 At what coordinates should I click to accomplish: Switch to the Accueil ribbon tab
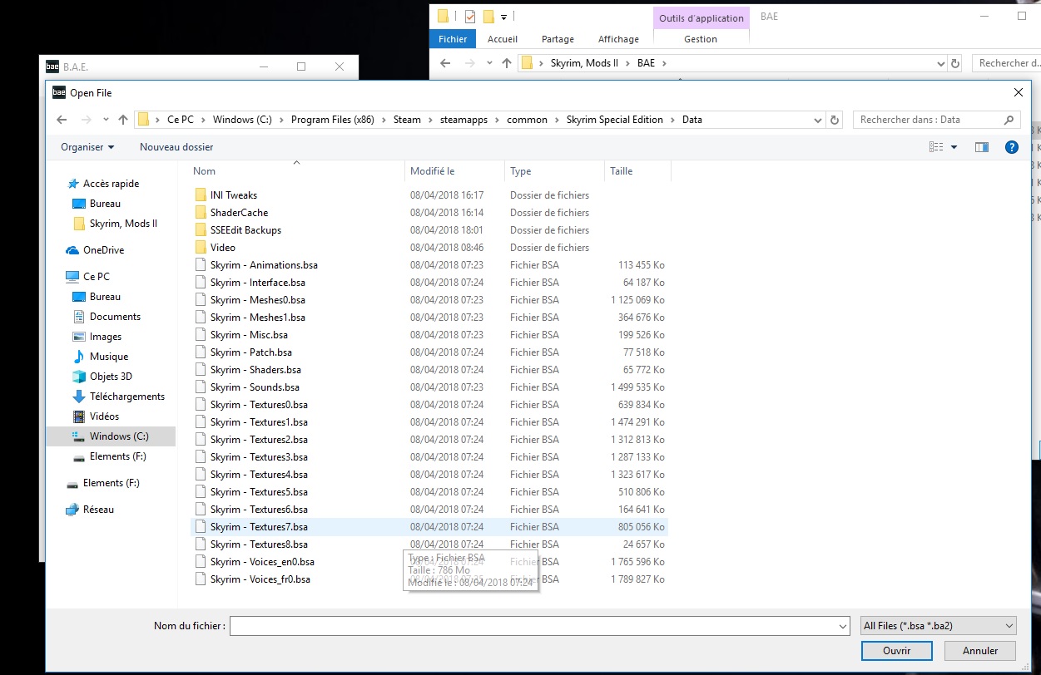coord(503,39)
